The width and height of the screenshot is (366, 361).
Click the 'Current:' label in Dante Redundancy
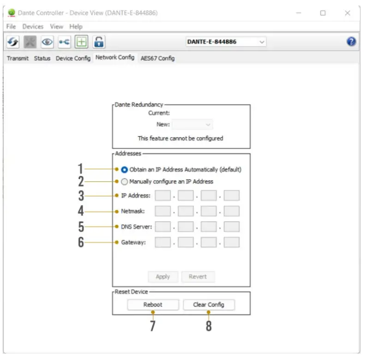(x=159, y=113)
